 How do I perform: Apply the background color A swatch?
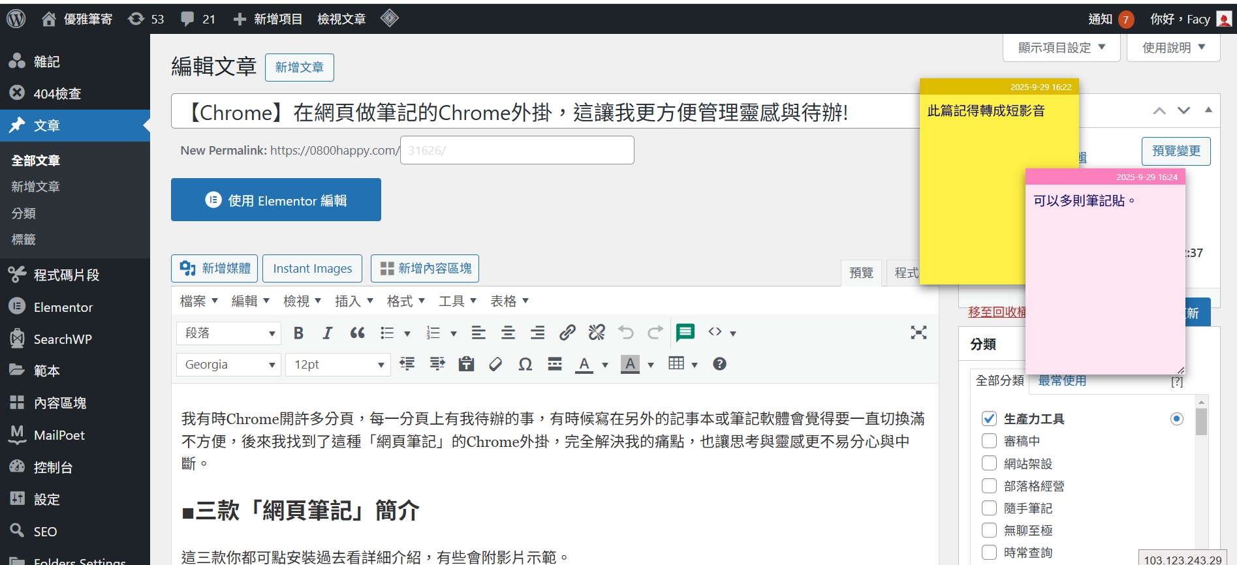click(x=630, y=364)
